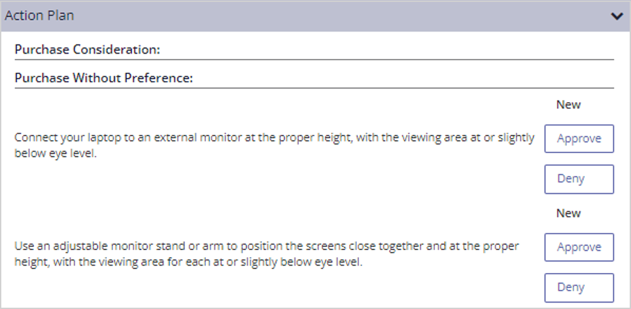631x309 pixels.
Task: Approve the adjustable monitor stand recommendation
Action: [579, 247]
